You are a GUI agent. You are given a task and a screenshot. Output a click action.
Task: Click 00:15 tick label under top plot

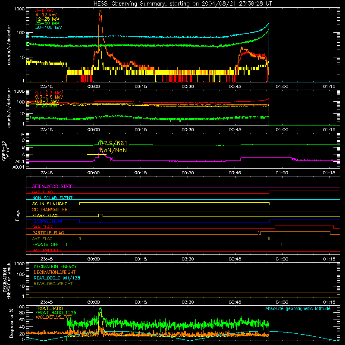click(x=141, y=87)
